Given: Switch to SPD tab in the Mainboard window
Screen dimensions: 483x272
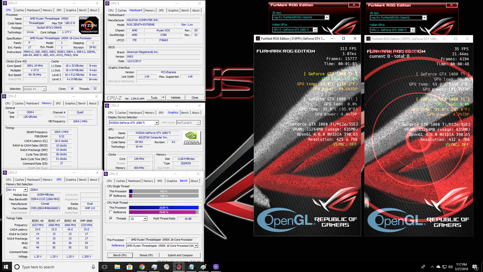Looking at the screenshot, I should (x=161, y=10).
